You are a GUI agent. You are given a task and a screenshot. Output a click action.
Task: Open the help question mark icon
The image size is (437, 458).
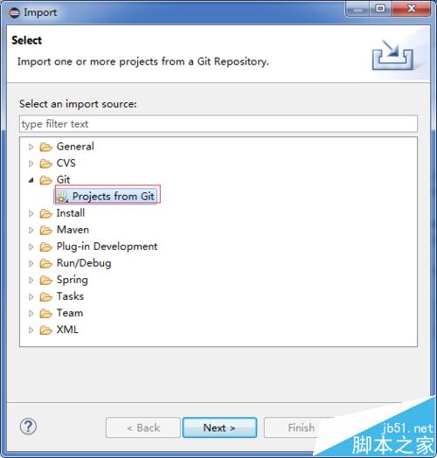[28, 427]
